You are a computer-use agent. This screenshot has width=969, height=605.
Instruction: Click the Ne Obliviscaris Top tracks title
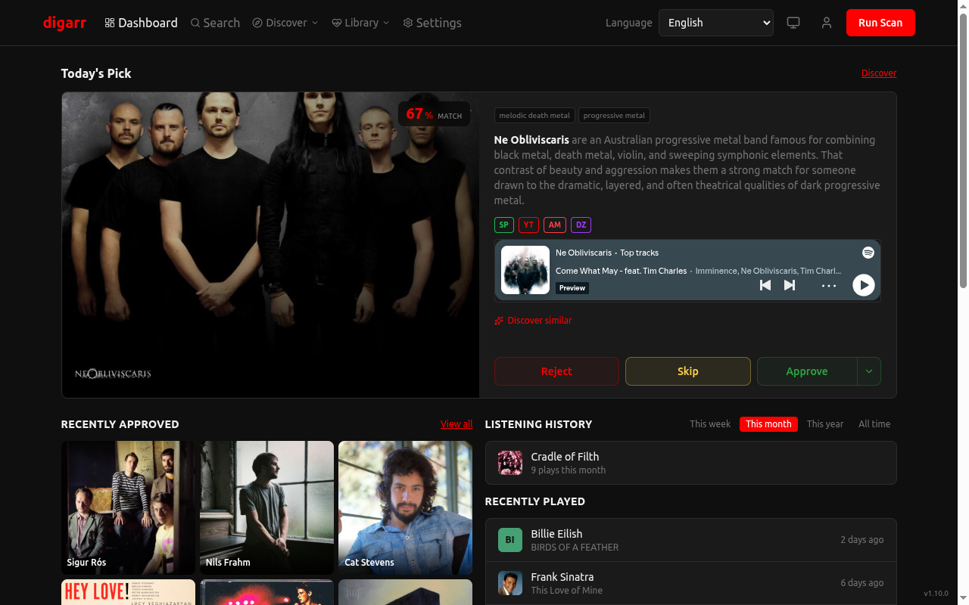[x=607, y=253]
